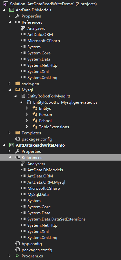Image resolution: width=121 pixels, height=260 pixels.
Task: Click the wrench icon of AntData.DbModels Properties
Action: pyautogui.click(x=17, y=16)
